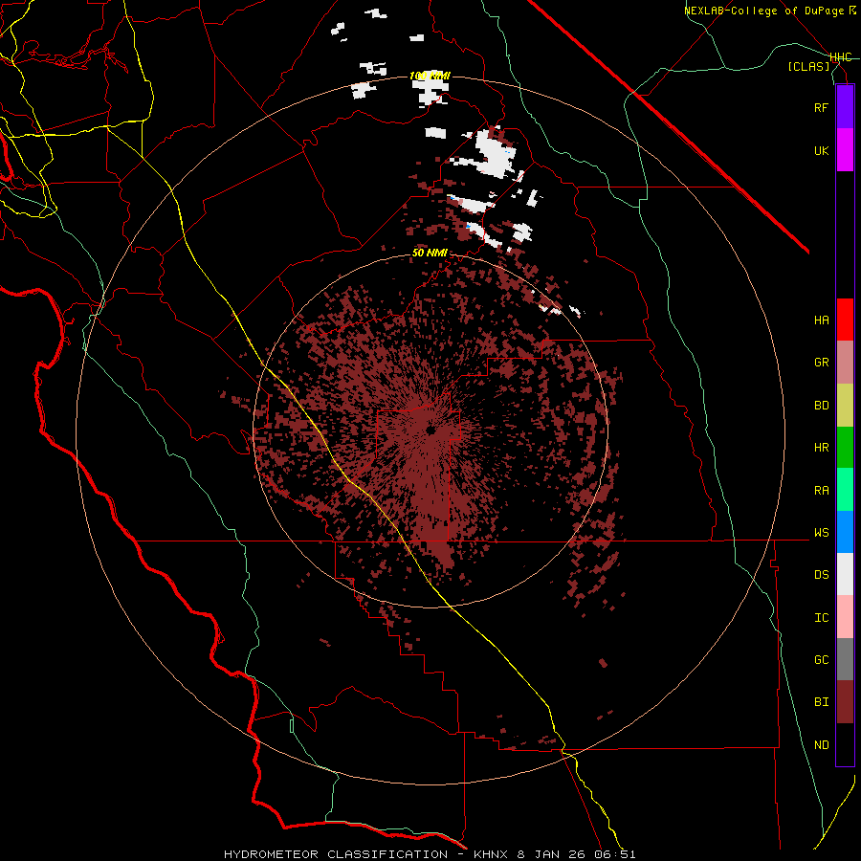Click the RF purple legend color block

[x=845, y=107]
